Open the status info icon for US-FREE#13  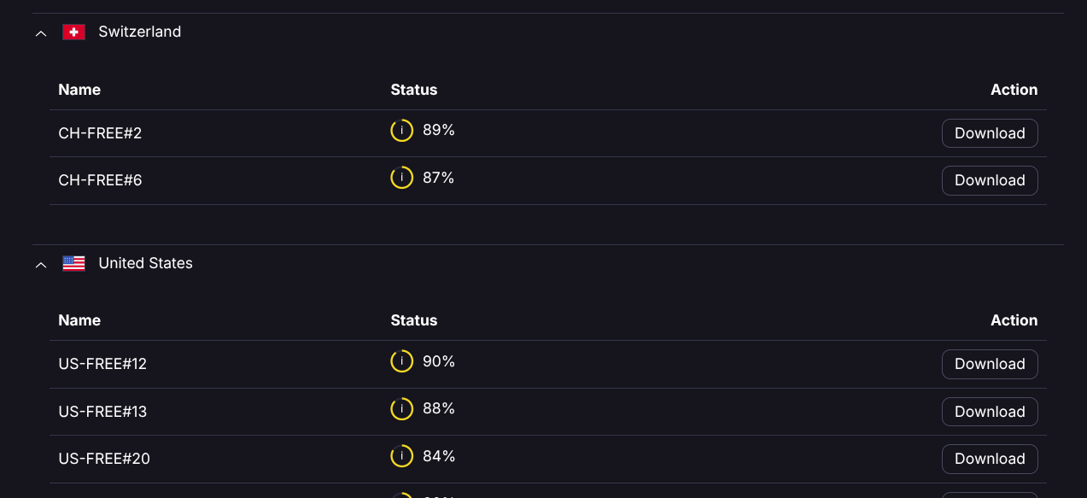coord(401,408)
